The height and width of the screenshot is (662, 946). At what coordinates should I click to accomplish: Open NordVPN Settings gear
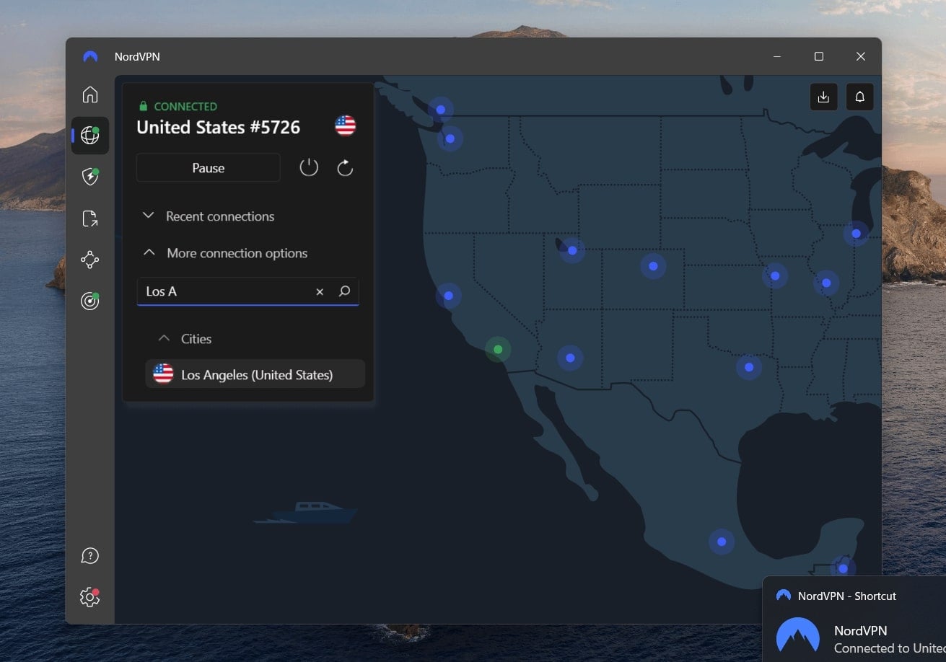coord(89,597)
